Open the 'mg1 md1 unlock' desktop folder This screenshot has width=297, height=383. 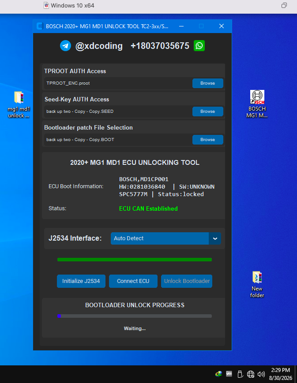point(19,104)
